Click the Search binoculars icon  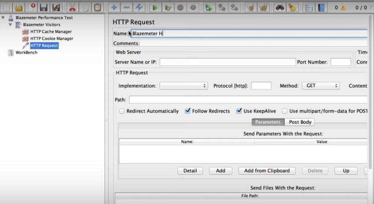(x=280, y=8)
